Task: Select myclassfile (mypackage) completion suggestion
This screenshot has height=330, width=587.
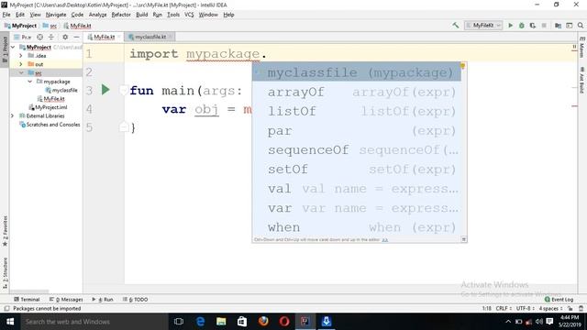Action: [x=357, y=72]
